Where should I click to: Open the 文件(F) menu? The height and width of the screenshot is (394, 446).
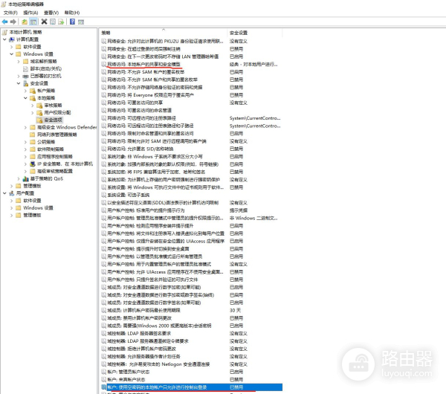coord(10,13)
